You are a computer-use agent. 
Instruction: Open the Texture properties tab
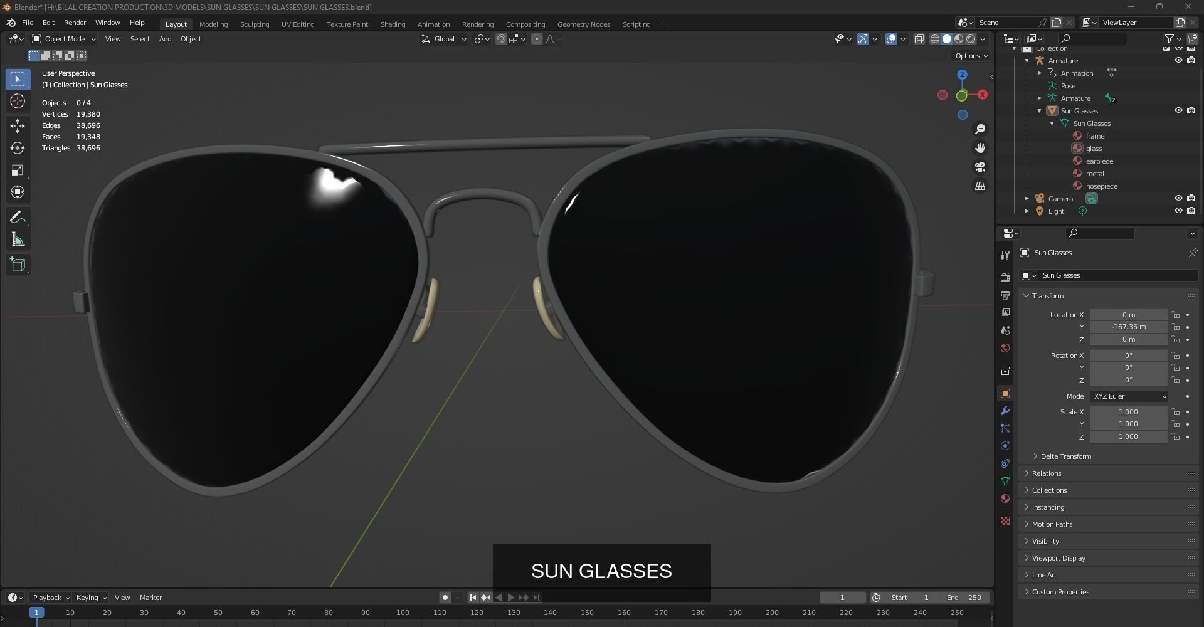pyautogui.click(x=1005, y=521)
